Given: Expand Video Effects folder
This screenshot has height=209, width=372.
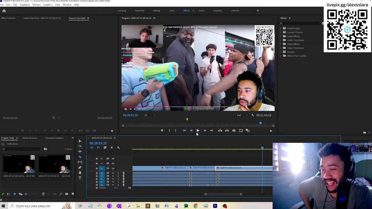Looking at the screenshot, I should 280,44.
